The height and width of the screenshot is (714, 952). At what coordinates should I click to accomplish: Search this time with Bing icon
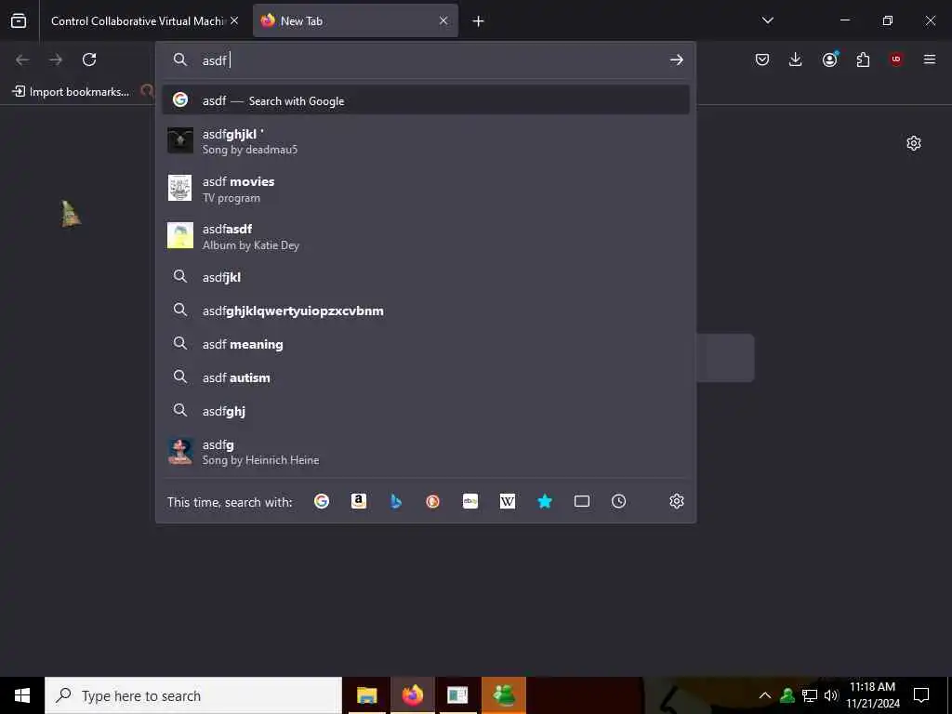(x=396, y=501)
